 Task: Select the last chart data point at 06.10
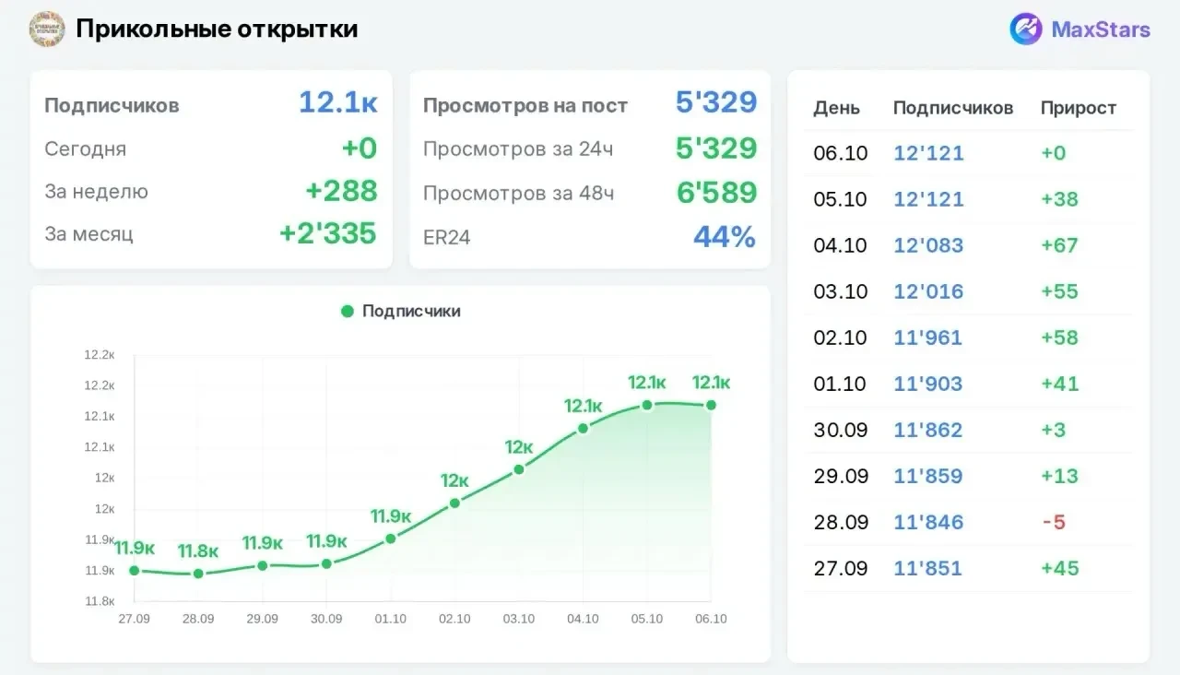[711, 405]
